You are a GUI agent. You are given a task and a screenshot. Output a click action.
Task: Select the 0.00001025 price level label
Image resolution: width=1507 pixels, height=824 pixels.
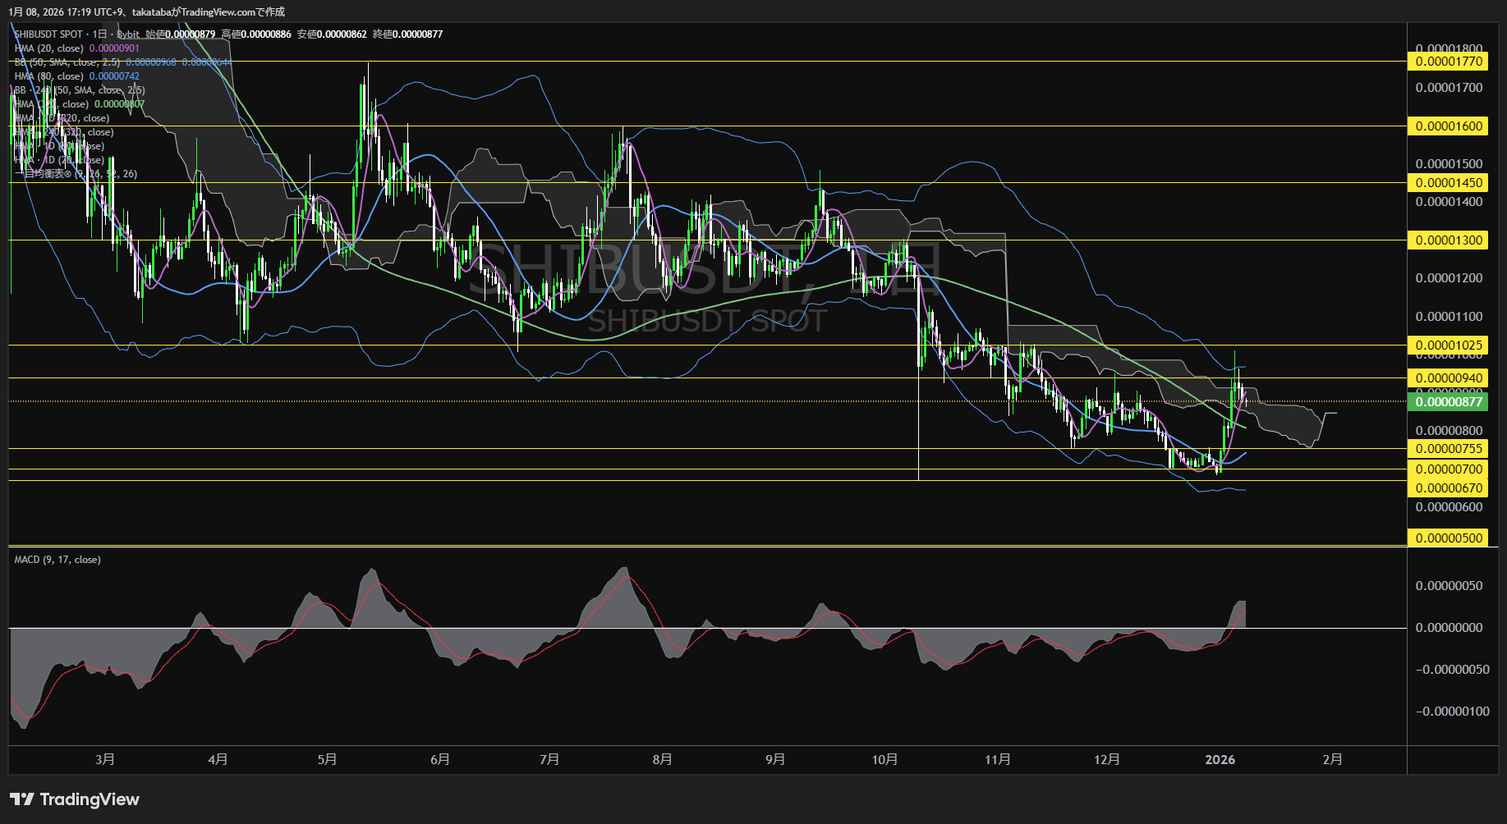click(1450, 346)
